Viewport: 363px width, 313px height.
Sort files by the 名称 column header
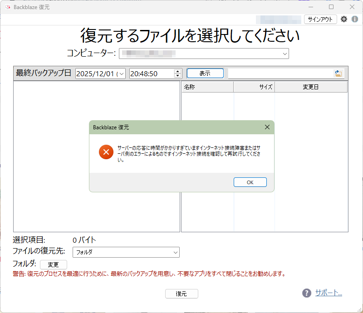(x=207, y=87)
